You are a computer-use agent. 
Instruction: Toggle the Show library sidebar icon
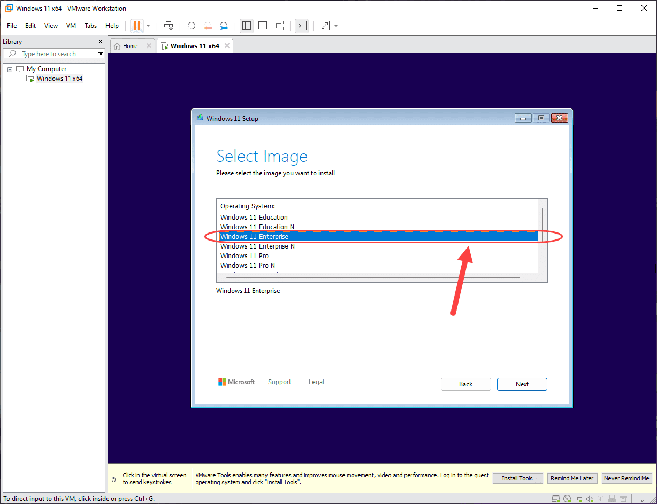[x=246, y=26]
